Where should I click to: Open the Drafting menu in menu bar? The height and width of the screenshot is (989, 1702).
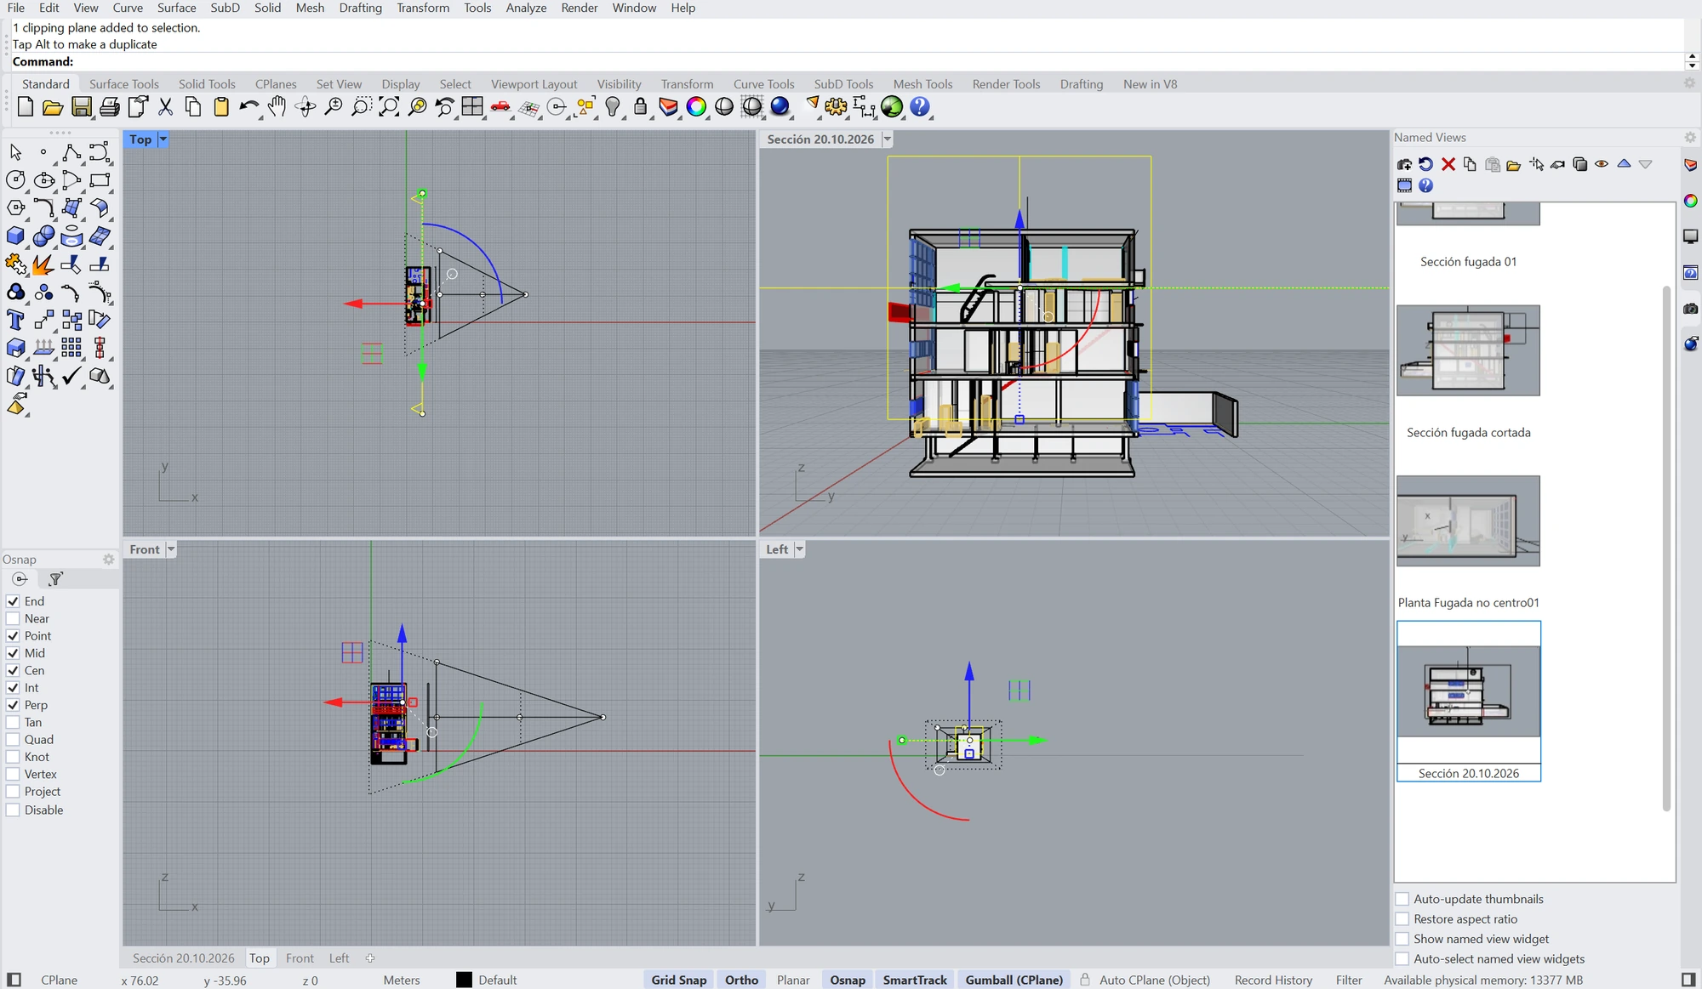click(360, 8)
